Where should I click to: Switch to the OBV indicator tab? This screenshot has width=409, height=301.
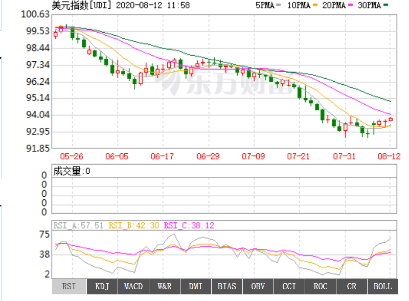coord(258,286)
